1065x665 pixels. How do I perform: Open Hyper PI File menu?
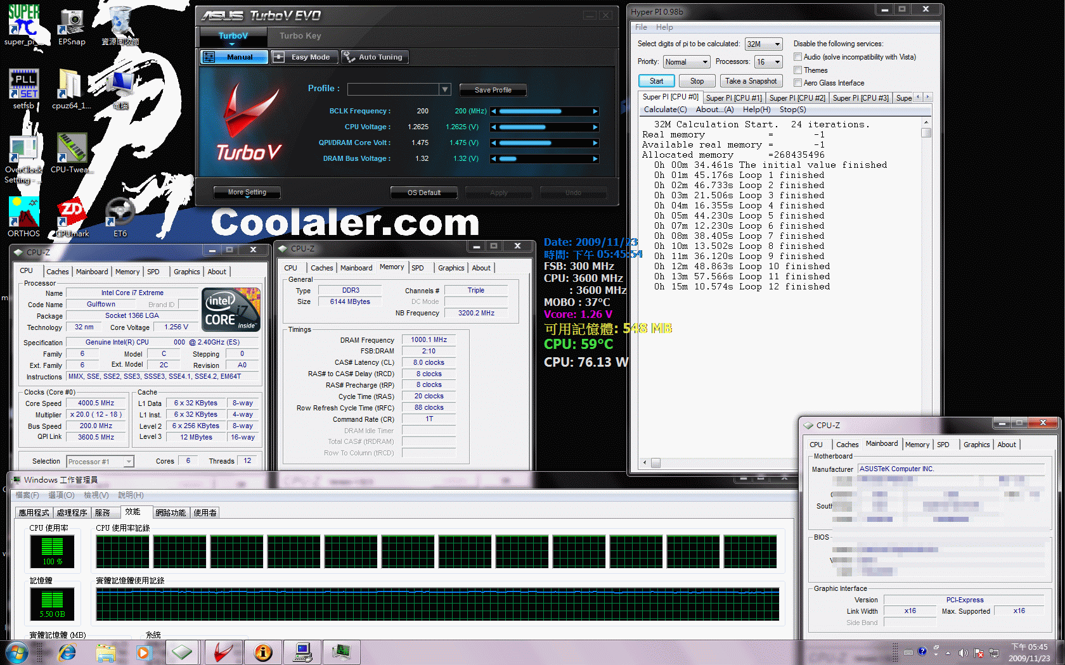641,27
